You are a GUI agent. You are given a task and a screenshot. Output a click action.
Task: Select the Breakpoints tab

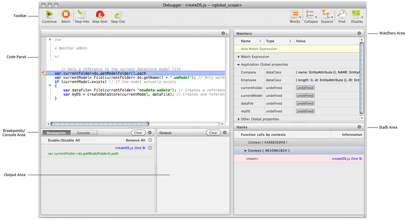56,133
